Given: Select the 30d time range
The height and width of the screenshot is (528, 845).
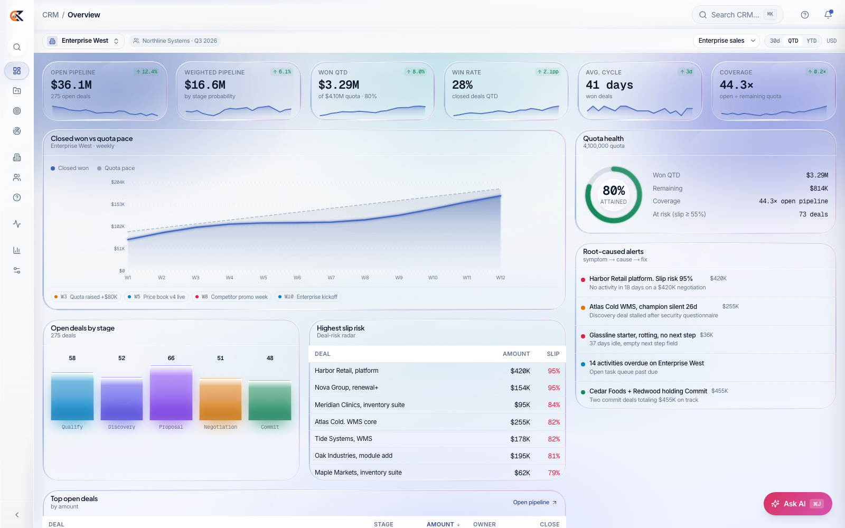Looking at the screenshot, I should [x=775, y=41].
